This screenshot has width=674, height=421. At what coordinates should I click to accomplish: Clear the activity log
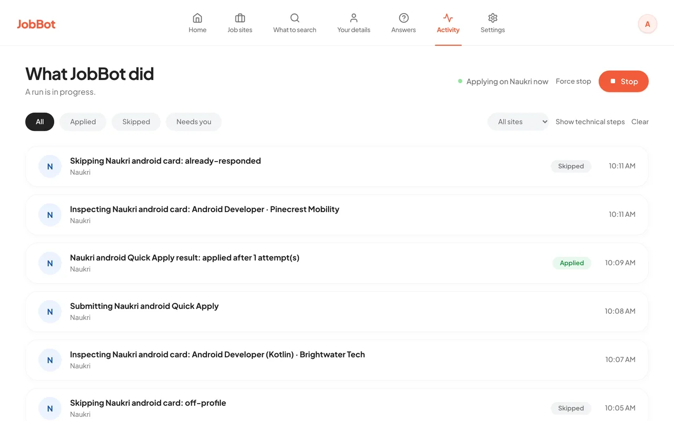click(x=640, y=122)
